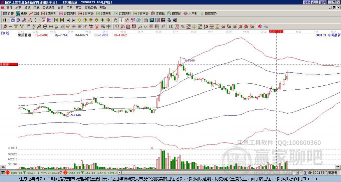Jump to last bar with green arrow
Viewport: 341px width, 182px height.
(x=62, y=20)
